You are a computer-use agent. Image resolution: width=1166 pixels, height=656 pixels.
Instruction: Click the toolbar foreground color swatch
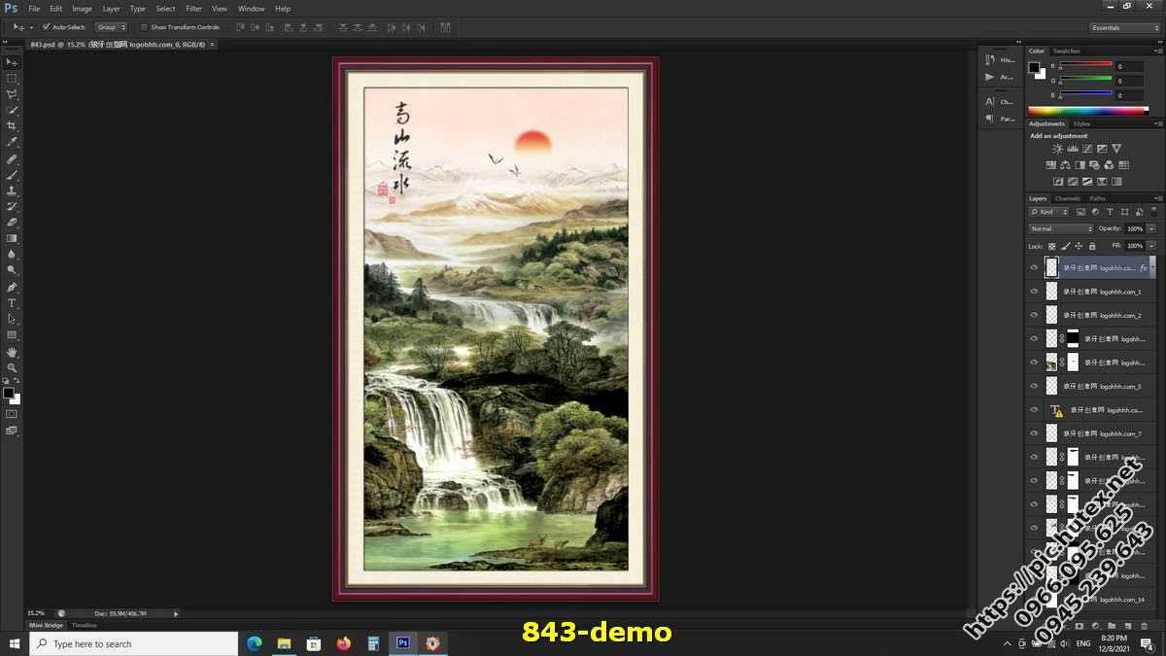tap(8, 393)
